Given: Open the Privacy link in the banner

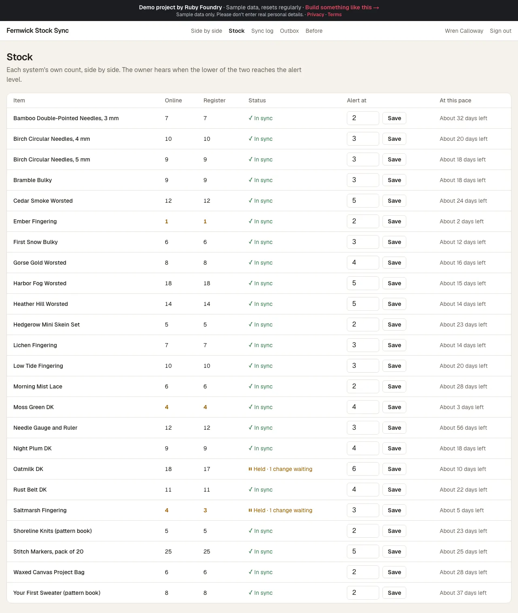Looking at the screenshot, I should coord(316,15).
